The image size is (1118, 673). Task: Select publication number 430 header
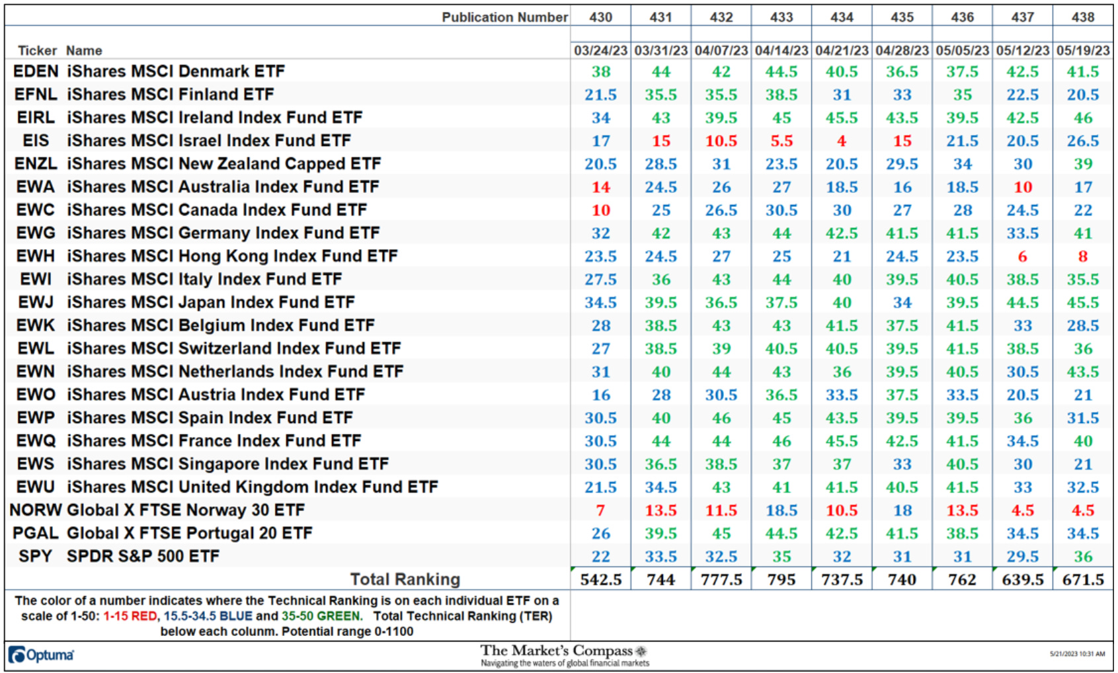point(600,17)
